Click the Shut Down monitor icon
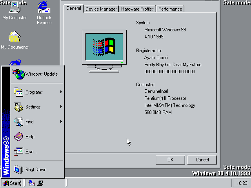 (x=18, y=170)
